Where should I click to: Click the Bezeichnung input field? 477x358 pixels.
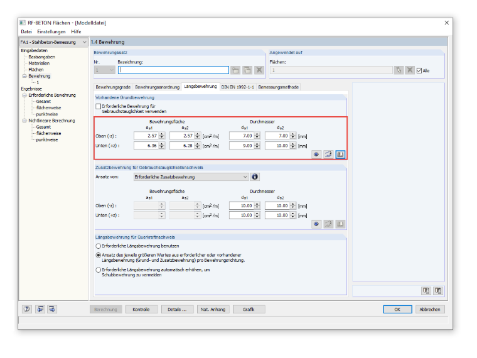click(173, 70)
